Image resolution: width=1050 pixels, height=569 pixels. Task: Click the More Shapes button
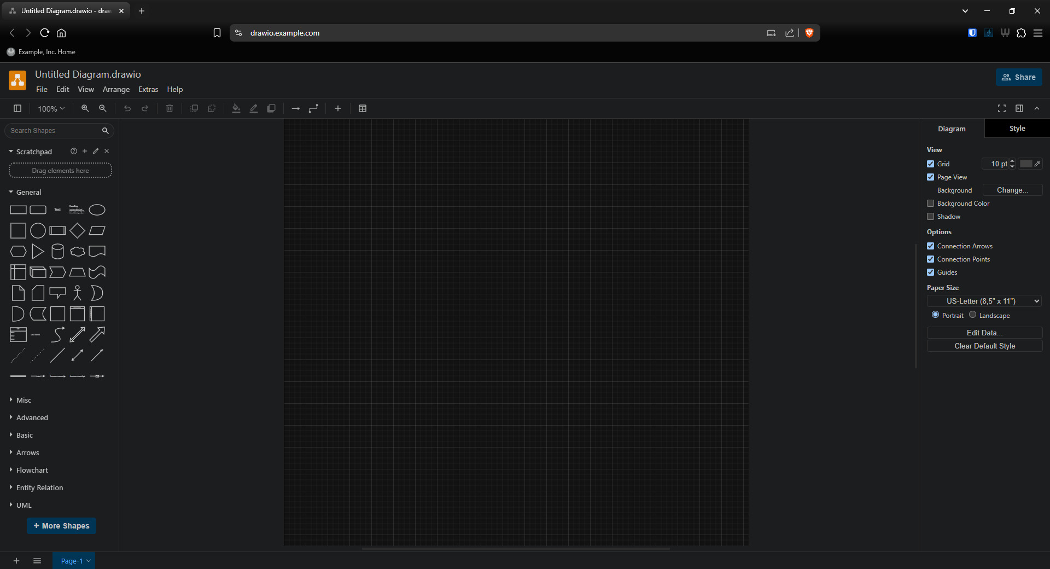(61, 526)
